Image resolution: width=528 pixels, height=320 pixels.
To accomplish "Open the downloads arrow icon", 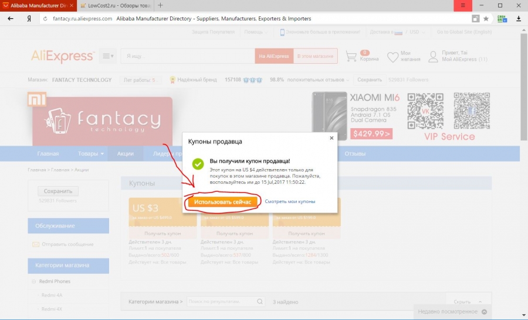I will point(519,19).
